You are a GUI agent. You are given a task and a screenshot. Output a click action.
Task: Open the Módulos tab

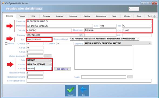click(127, 16)
